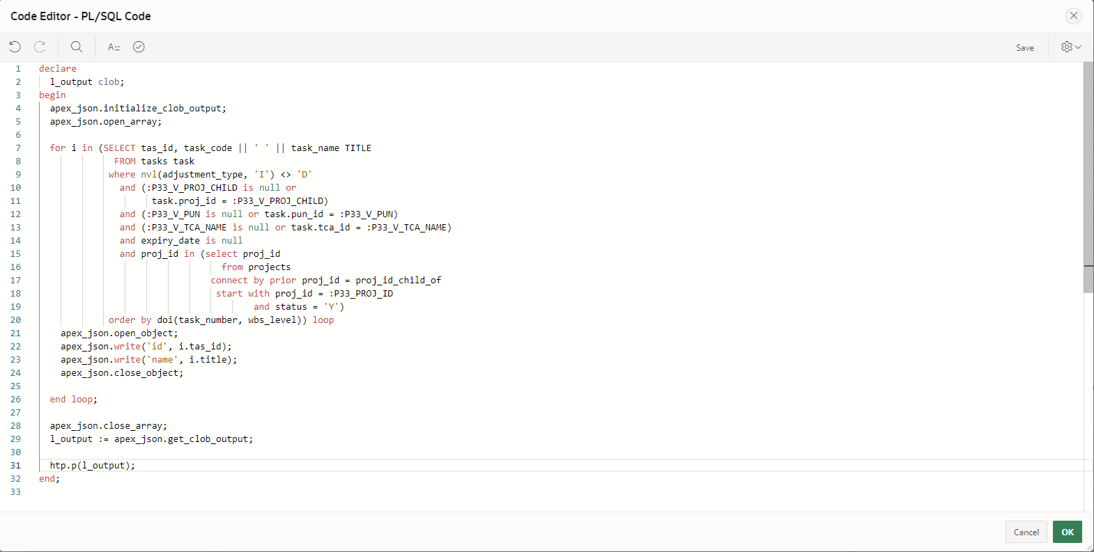Screen dimensions: 1094x552
Task: Click line number 7 in the gutter
Action: (x=18, y=148)
